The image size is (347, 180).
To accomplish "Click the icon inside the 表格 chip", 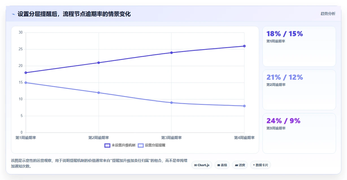I will coord(219,165).
